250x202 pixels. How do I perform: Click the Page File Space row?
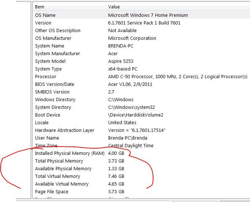(x=52, y=192)
